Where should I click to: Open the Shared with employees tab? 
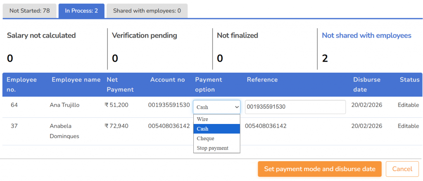pos(147,11)
